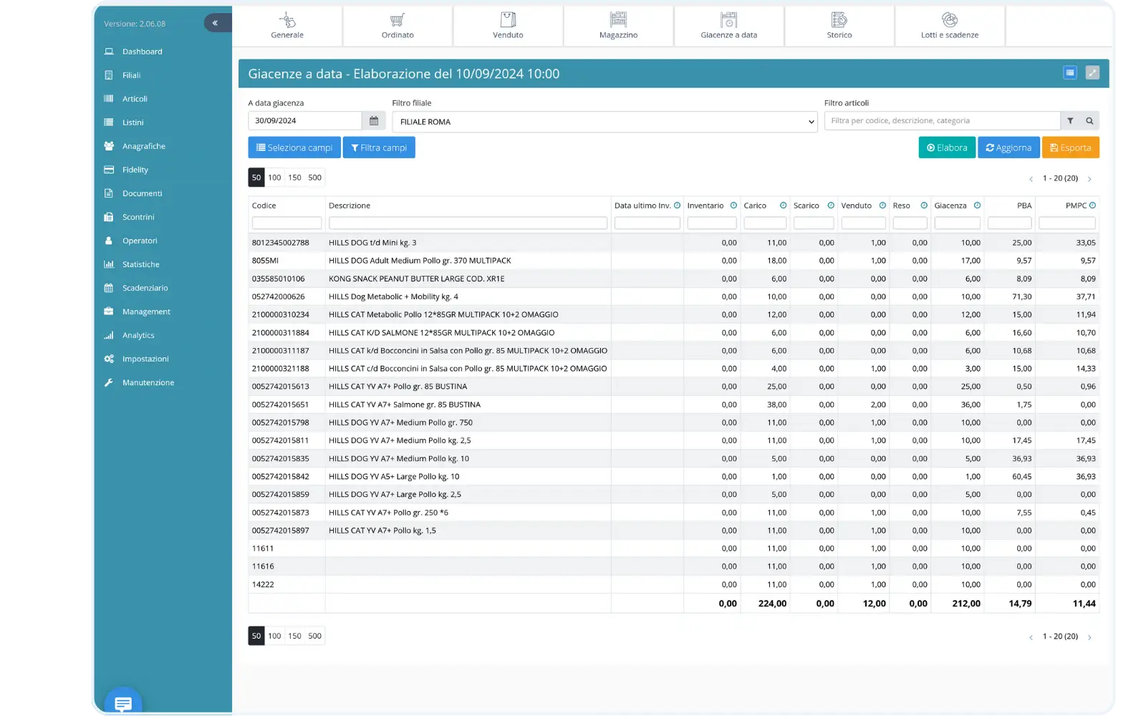Open the calendar date picker
This screenshot has height=716, width=1146.
point(374,121)
